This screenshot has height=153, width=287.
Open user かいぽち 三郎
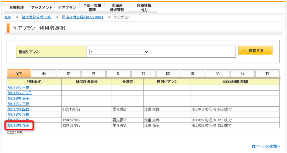coord(18,104)
